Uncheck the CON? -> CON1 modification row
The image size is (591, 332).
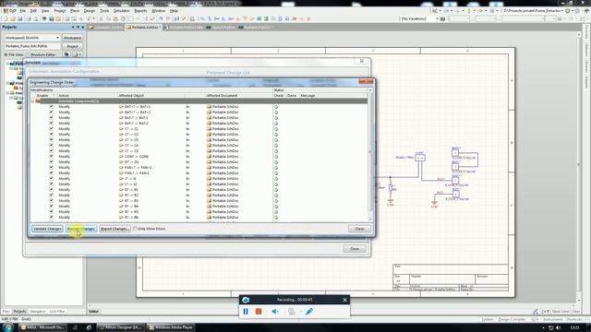52,156
